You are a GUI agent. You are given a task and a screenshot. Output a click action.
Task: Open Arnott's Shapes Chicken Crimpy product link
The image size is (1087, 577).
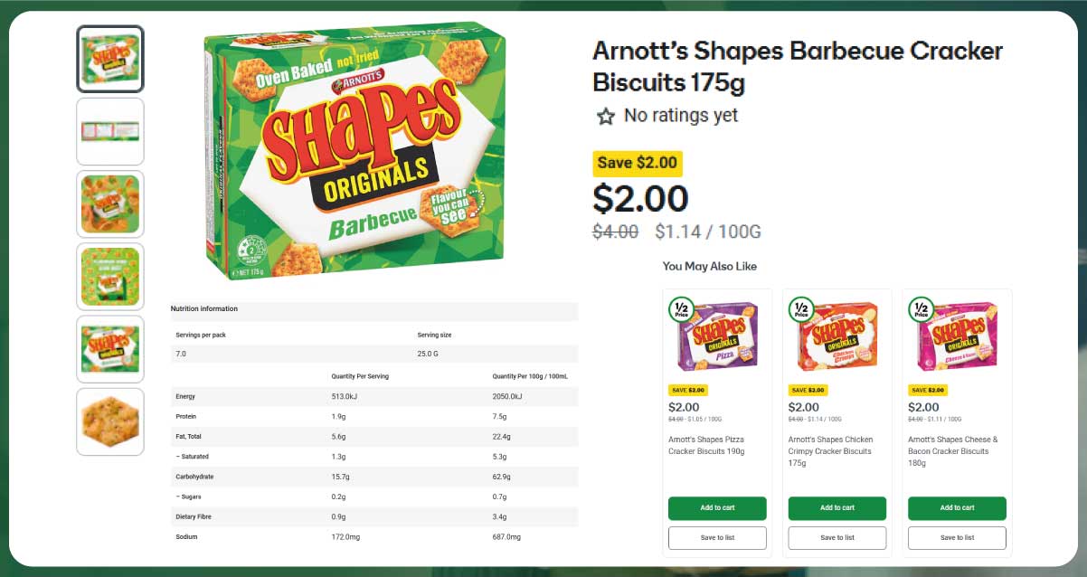[x=830, y=450]
